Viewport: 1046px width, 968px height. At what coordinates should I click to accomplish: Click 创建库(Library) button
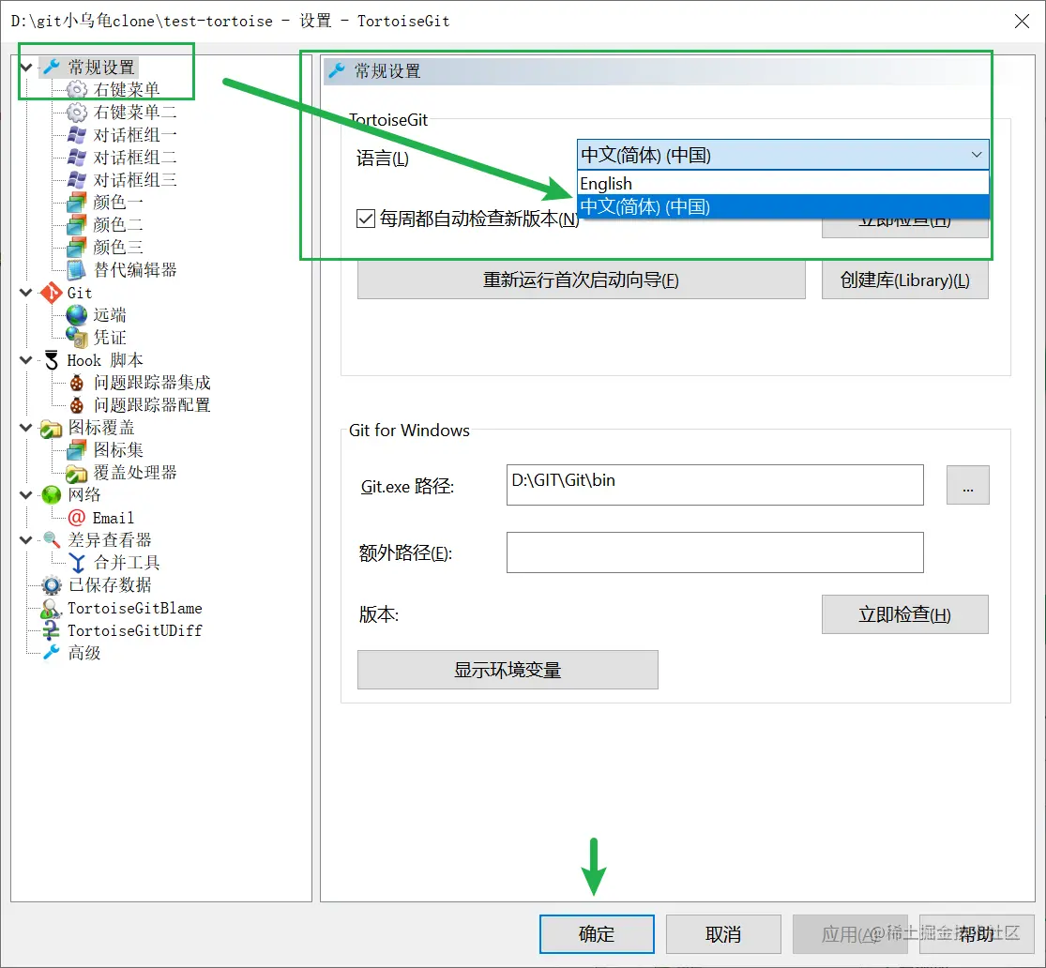coord(904,280)
